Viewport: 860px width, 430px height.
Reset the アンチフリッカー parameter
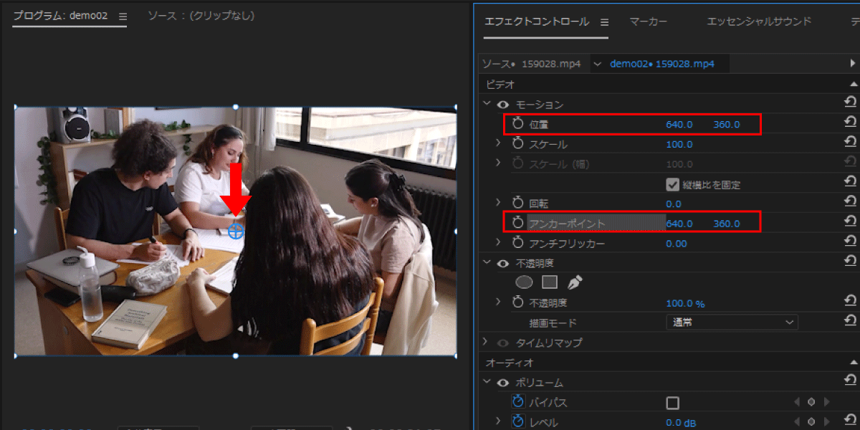(850, 242)
